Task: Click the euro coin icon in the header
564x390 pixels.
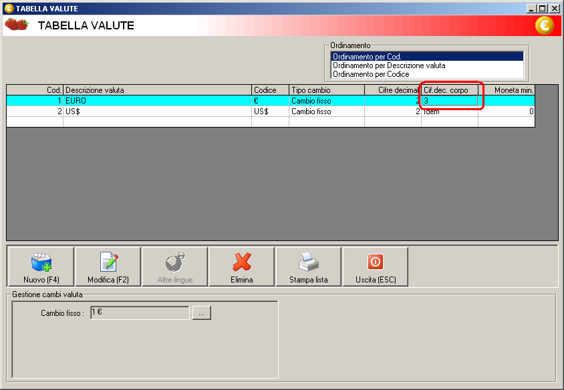Action: (544, 25)
